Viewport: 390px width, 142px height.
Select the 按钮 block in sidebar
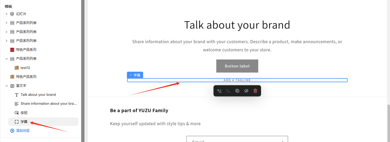pos(43,113)
